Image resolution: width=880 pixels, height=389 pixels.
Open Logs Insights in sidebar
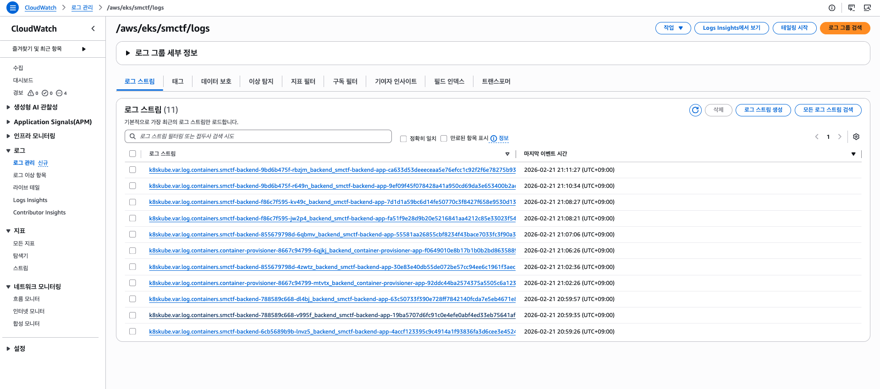(x=30, y=200)
